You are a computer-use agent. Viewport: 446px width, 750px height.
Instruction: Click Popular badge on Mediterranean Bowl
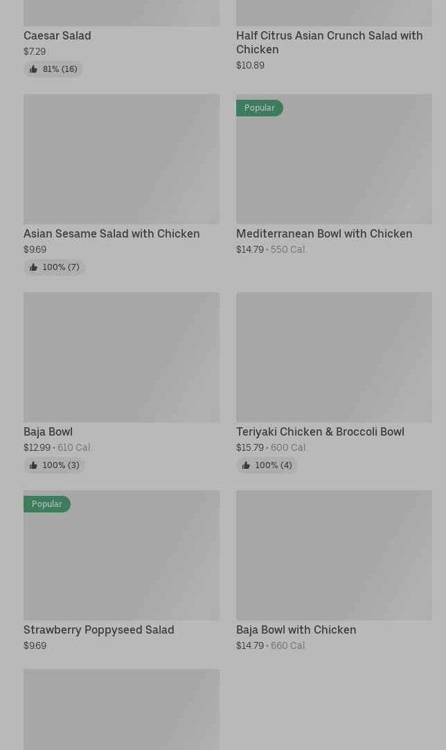(259, 108)
